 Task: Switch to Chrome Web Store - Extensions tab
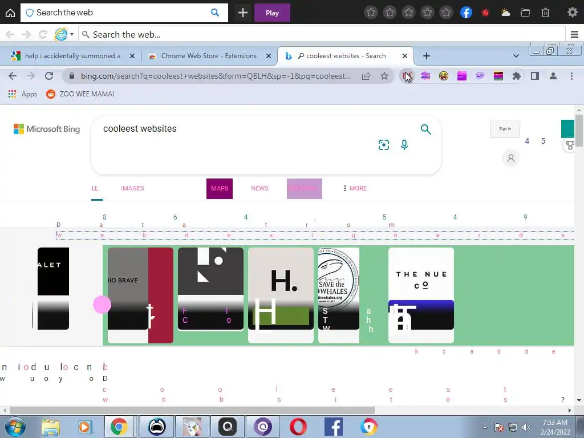(x=209, y=56)
